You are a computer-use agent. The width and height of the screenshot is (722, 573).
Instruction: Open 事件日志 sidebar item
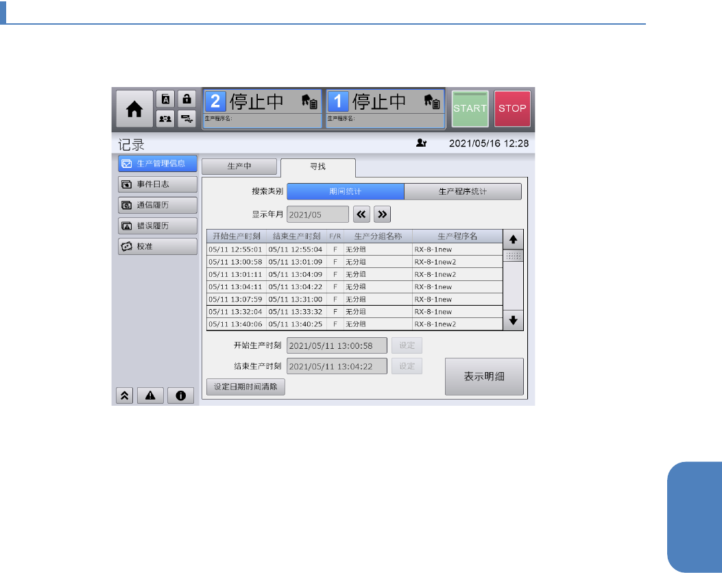point(158,184)
